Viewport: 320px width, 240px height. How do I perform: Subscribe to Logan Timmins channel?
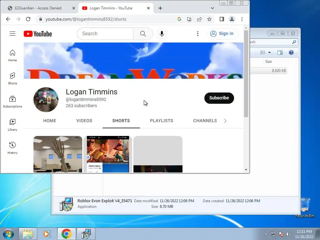[x=219, y=98]
